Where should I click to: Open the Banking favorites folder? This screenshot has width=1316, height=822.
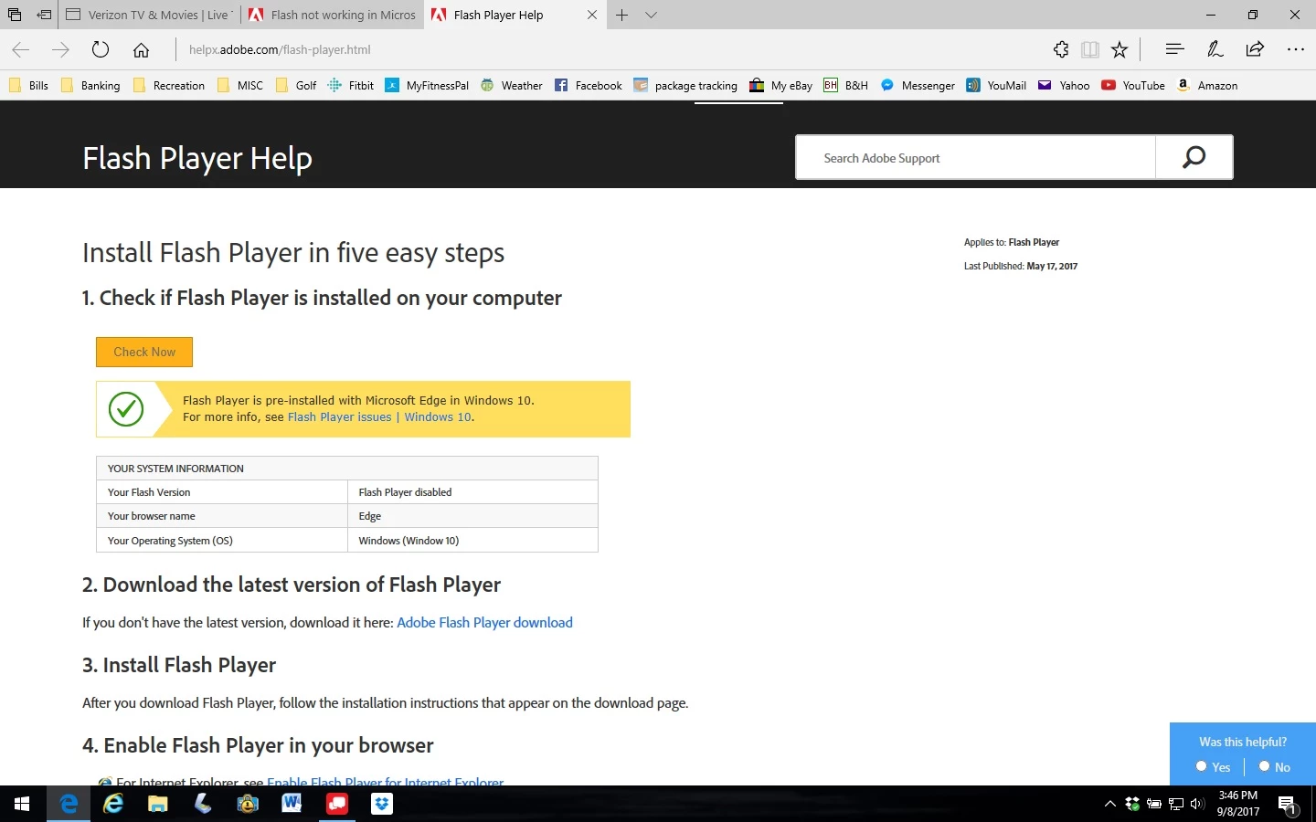90,86
